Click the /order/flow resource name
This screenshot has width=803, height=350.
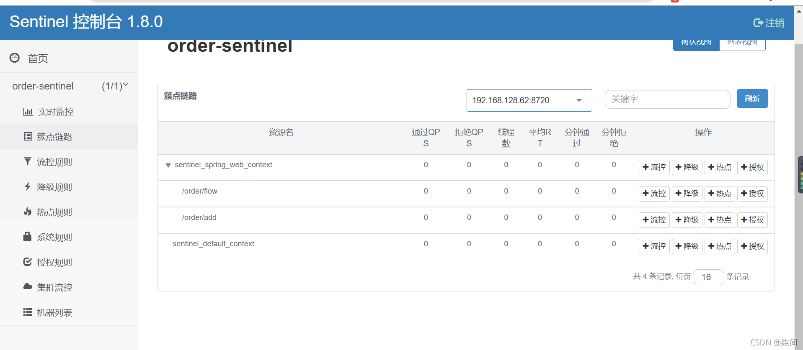[x=200, y=191]
